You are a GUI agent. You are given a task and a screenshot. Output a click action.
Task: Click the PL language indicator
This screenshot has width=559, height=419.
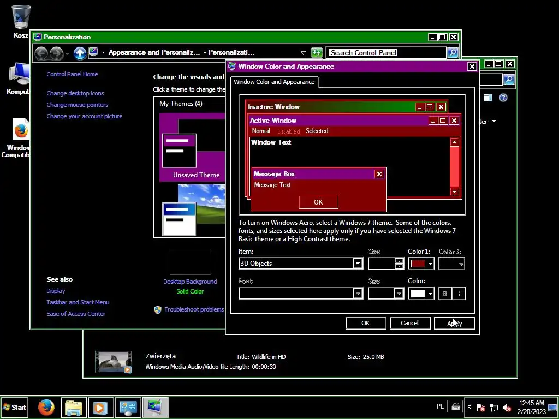440,406
